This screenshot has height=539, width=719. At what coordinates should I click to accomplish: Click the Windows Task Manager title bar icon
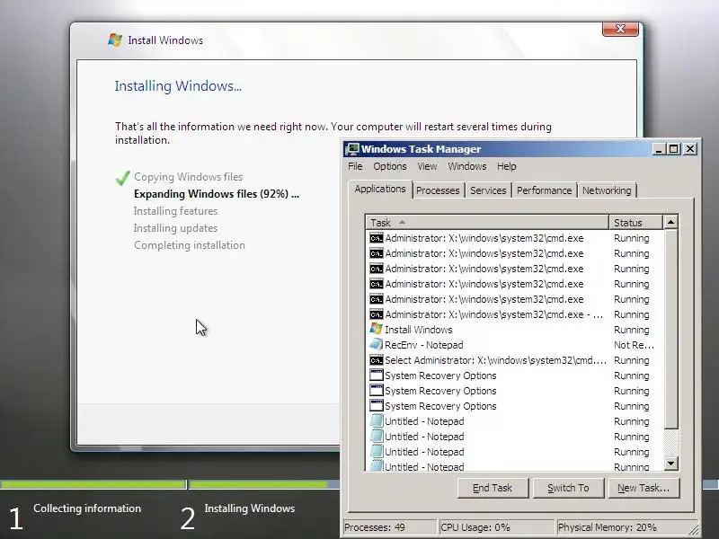coord(352,149)
